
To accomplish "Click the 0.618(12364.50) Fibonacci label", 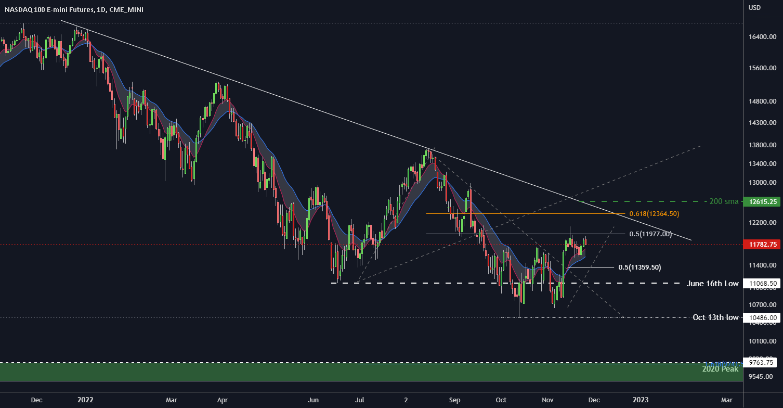I will click(x=654, y=214).
